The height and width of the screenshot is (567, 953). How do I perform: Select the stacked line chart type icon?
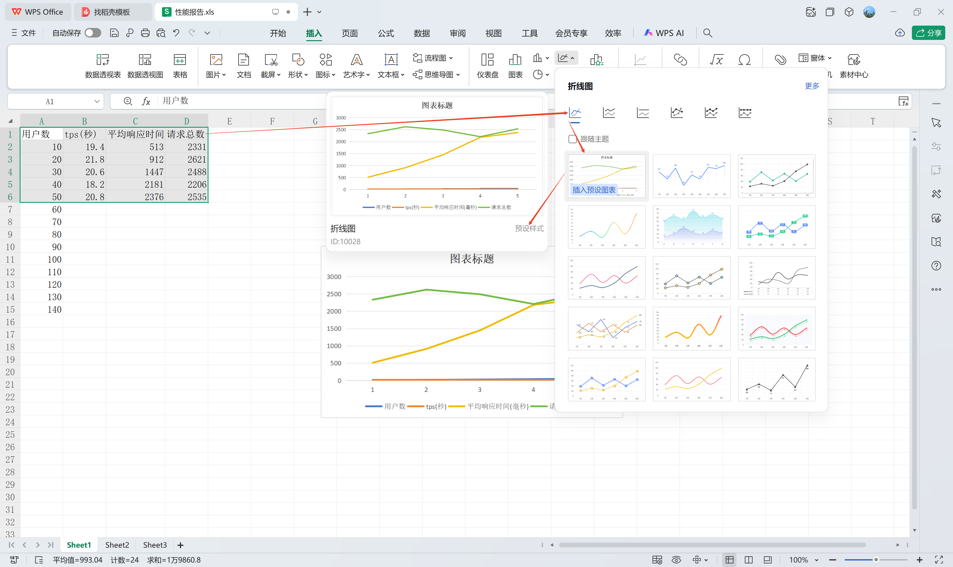[x=609, y=113]
